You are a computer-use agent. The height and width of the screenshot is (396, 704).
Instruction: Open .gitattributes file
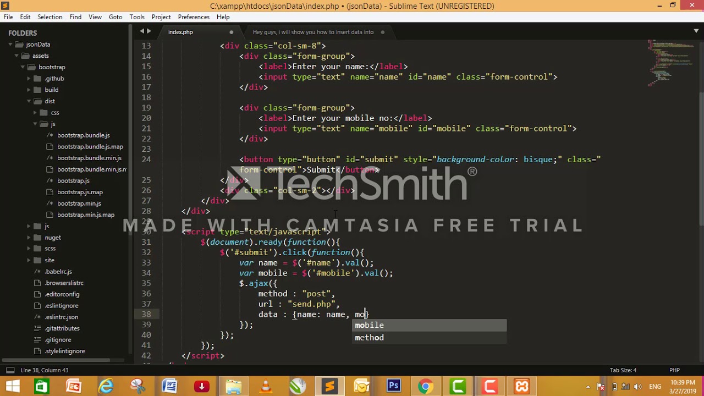[62, 328]
